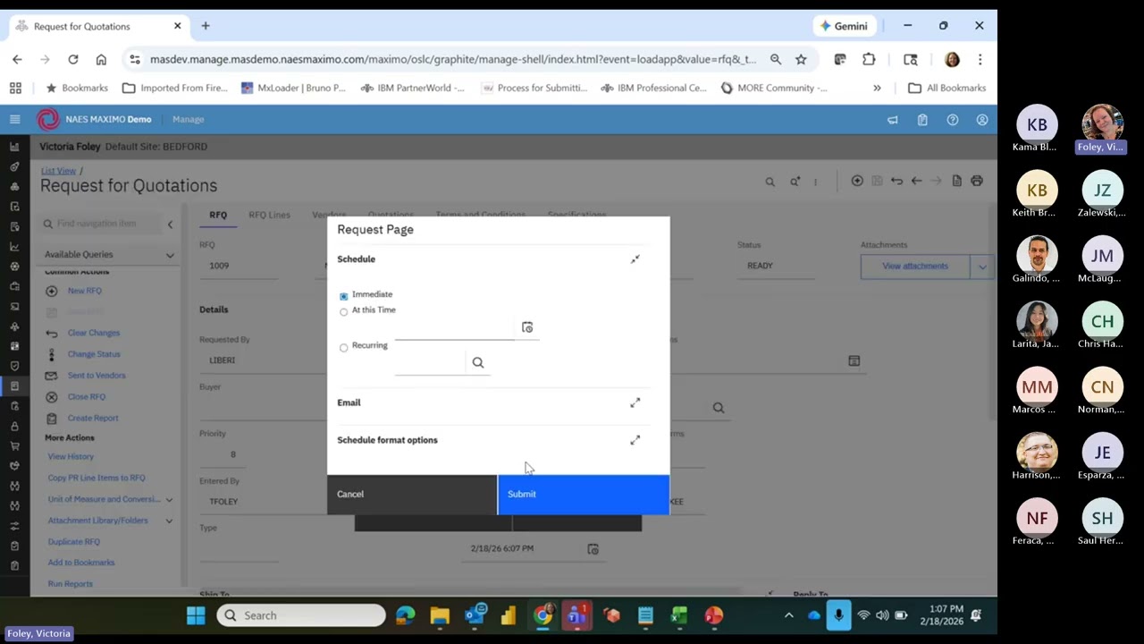Click the Submit button
Image resolution: width=1144 pixels, height=644 pixels.
coord(583,494)
